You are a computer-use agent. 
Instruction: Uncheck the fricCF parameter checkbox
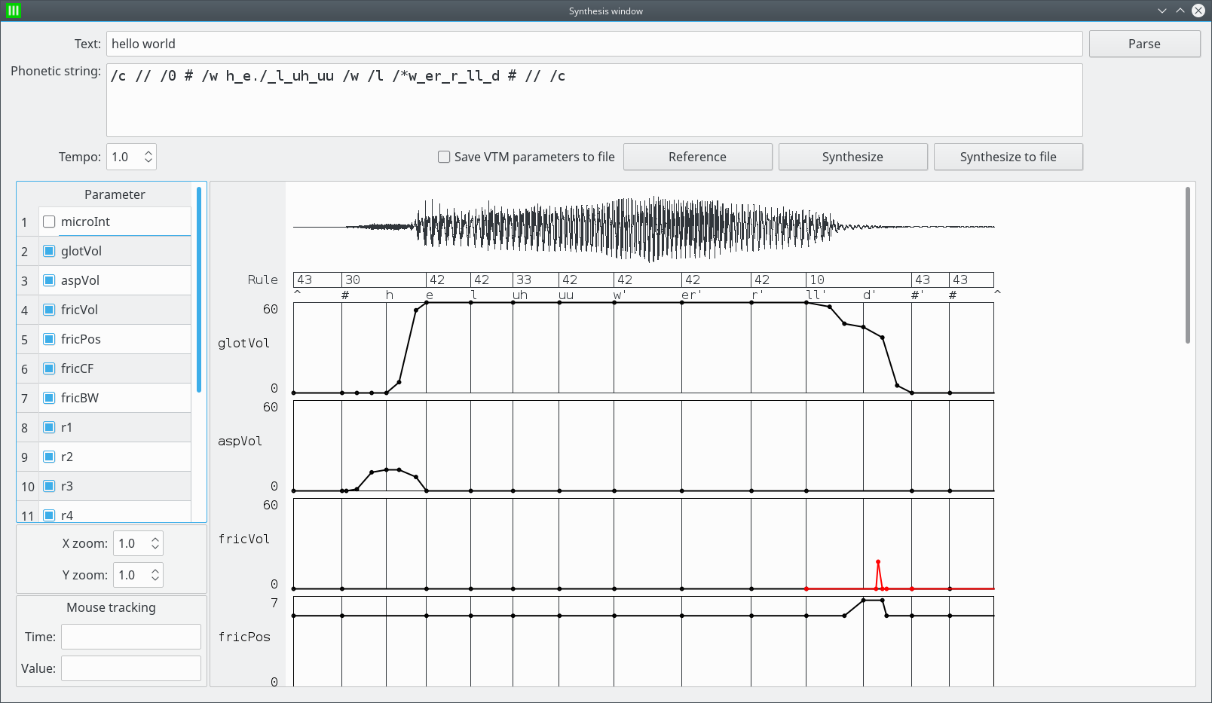(49, 368)
